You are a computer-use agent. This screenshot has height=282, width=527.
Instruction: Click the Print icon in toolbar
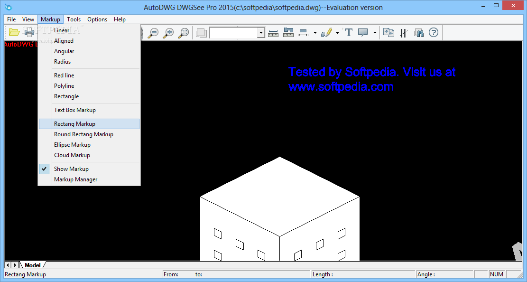[x=29, y=32]
